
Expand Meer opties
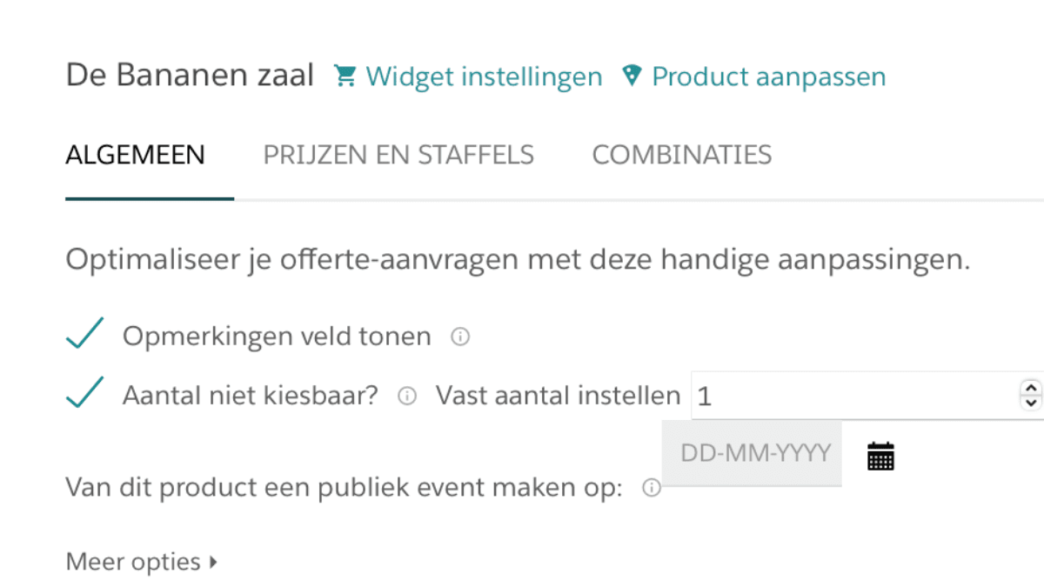point(130,562)
